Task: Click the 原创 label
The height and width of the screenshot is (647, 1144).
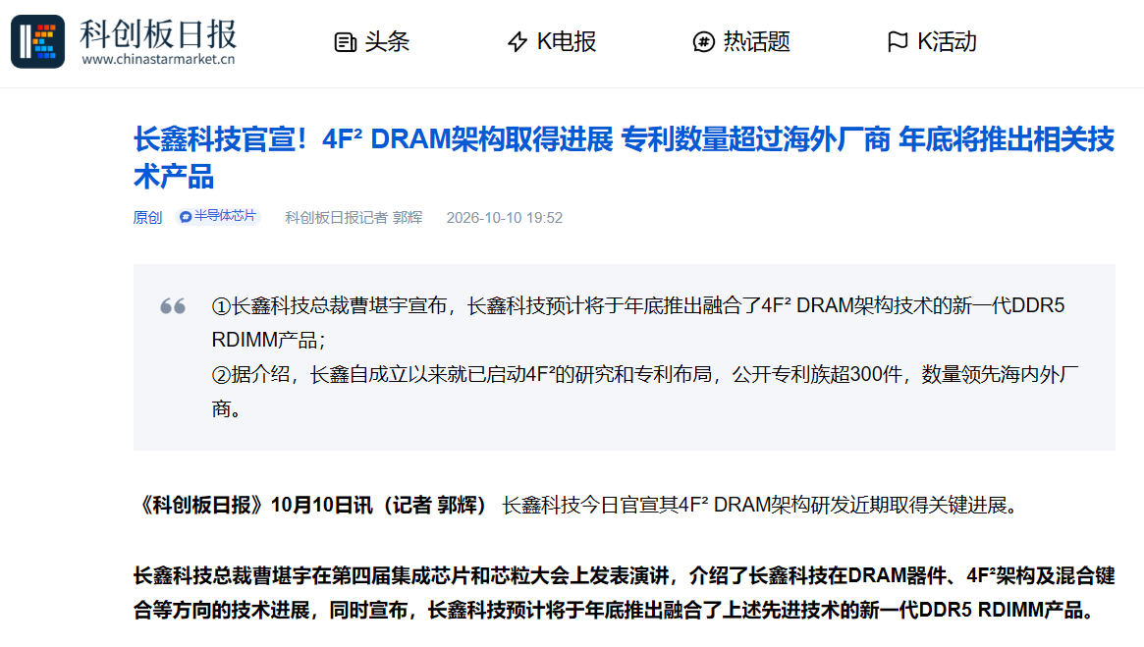Action: [x=147, y=217]
